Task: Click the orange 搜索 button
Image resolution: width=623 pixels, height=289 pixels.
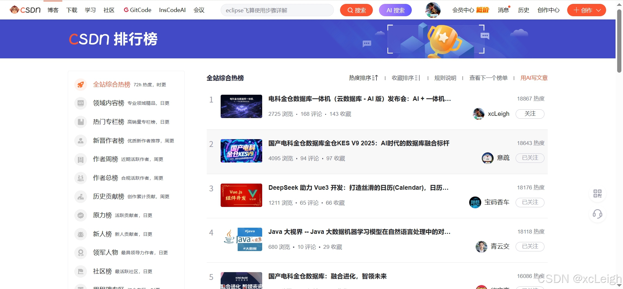Action: [356, 10]
